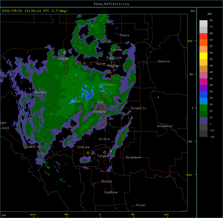Click the asterisk marker above Limestone

[40, 90]
